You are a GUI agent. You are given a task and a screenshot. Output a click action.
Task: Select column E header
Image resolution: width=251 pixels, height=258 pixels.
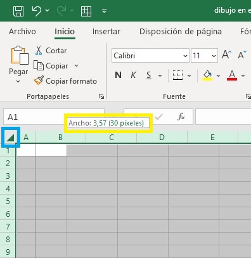click(212, 138)
